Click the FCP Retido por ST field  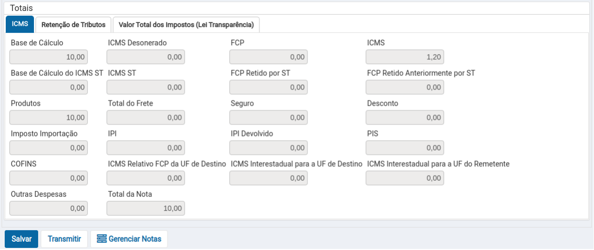[269, 87]
